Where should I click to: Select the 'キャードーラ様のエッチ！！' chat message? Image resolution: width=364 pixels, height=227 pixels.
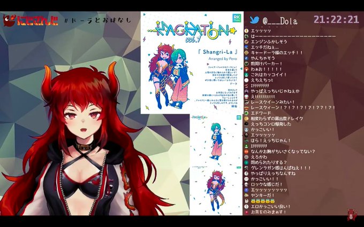coord(277,53)
